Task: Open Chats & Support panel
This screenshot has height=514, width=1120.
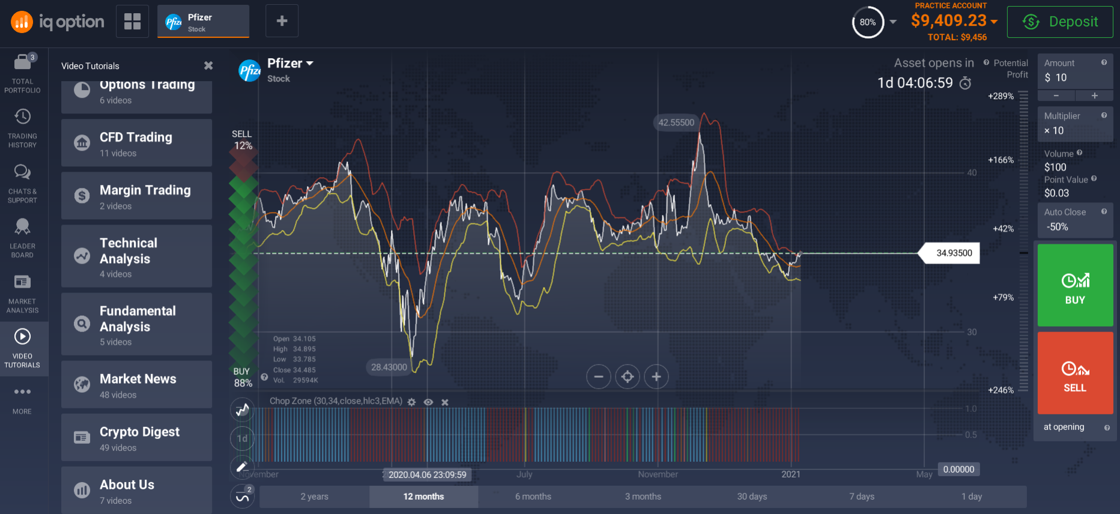Action: (22, 183)
